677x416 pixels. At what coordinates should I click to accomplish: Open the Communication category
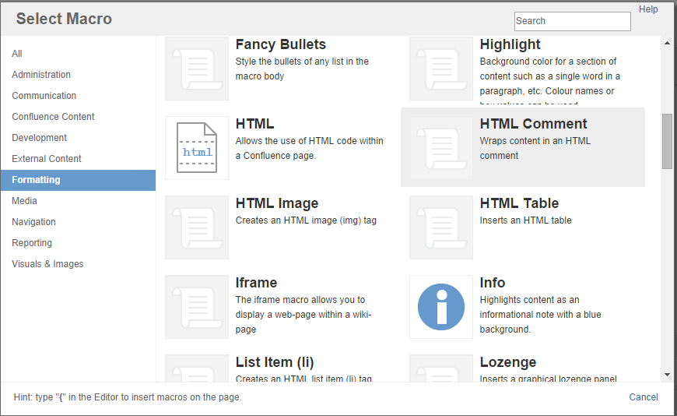click(78, 96)
